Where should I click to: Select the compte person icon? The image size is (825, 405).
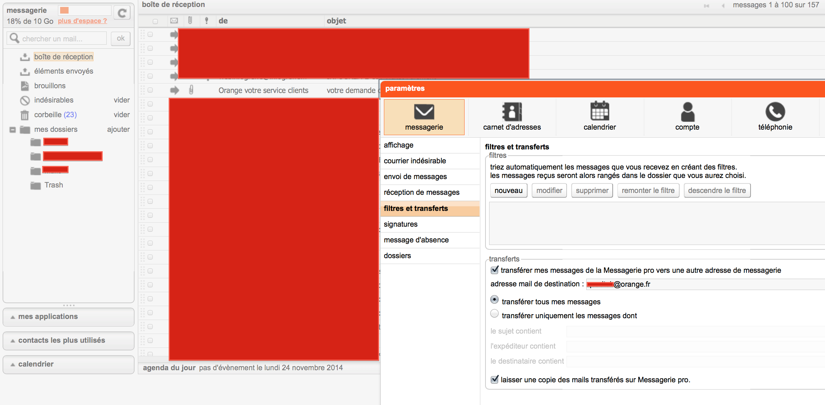(x=687, y=112)
